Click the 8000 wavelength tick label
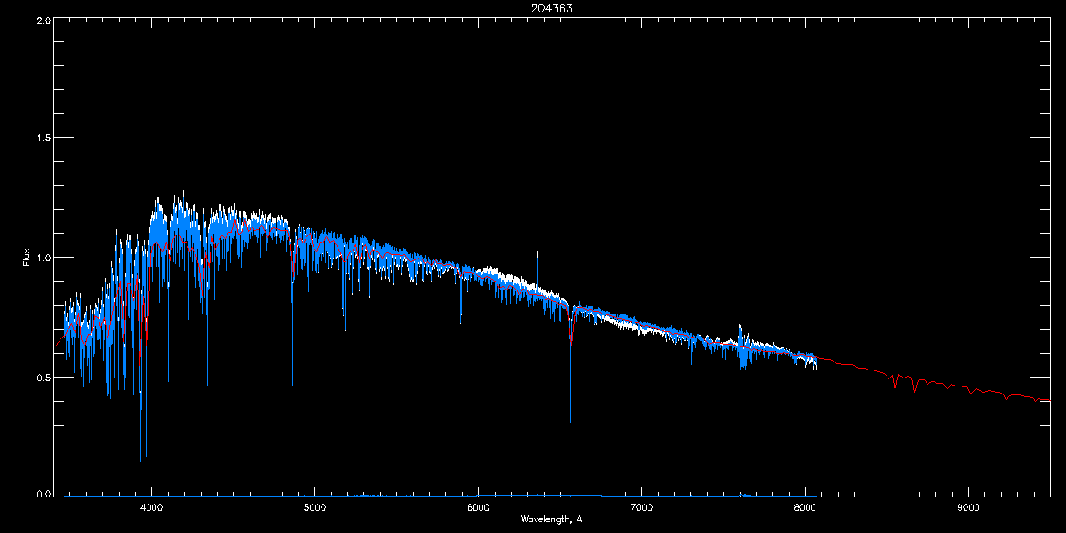1066x533 pixels. tap(805, 508)
